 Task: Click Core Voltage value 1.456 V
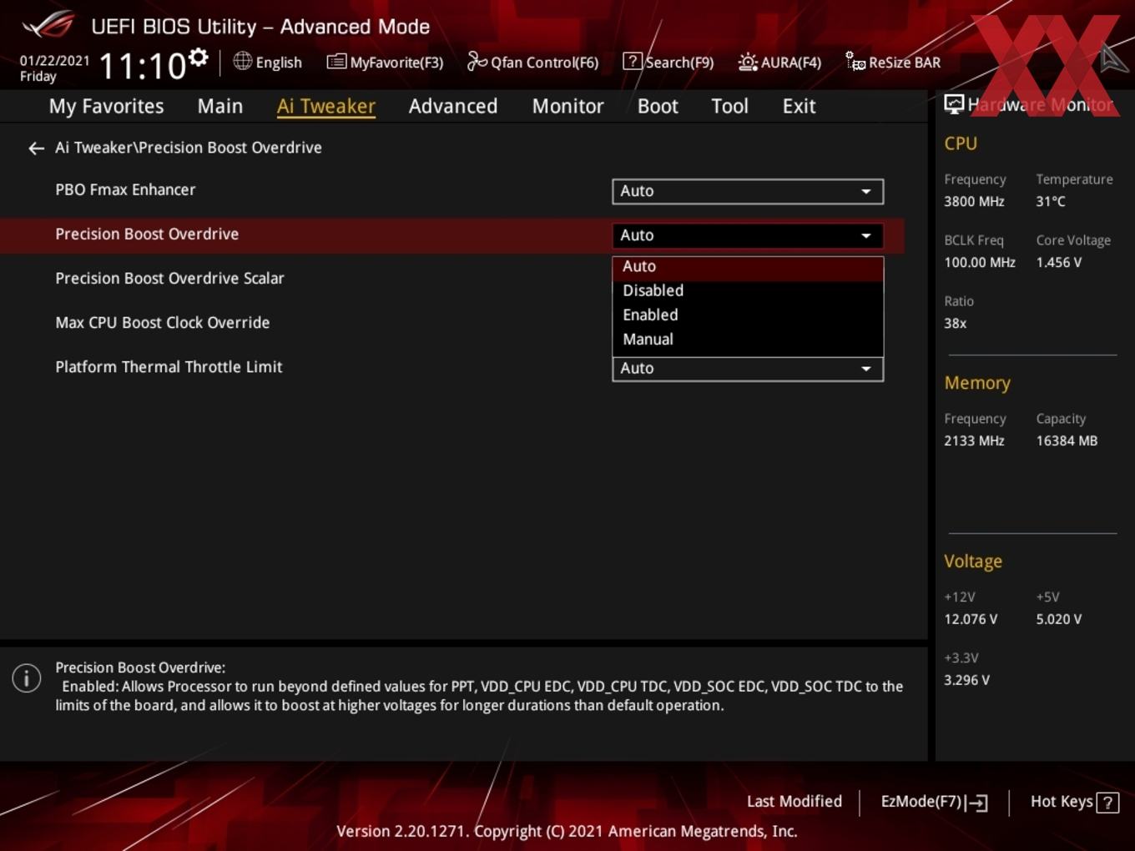click(x=1058, y=262)
